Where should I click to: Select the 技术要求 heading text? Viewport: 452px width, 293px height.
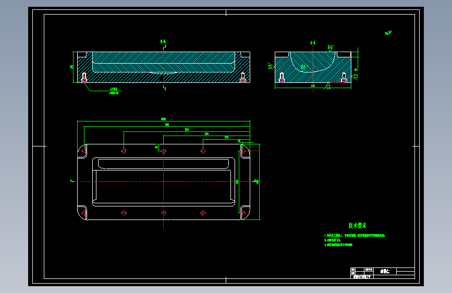pos(357,226)
